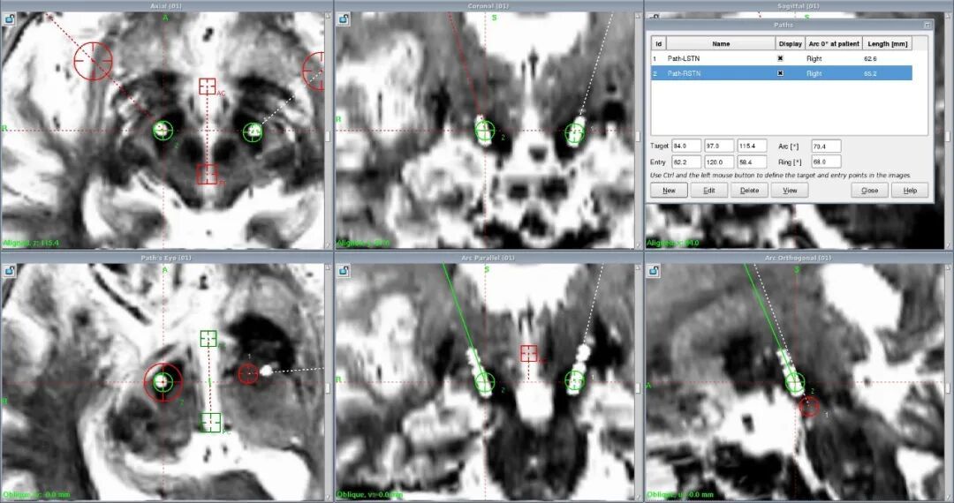Click the PC marker in Axial view
954x503 pixels.
pos(207,174)
